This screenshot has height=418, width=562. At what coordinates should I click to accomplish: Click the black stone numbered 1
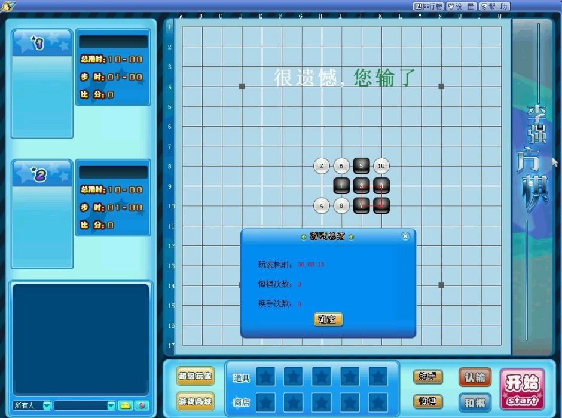click(x=341, y=185)
